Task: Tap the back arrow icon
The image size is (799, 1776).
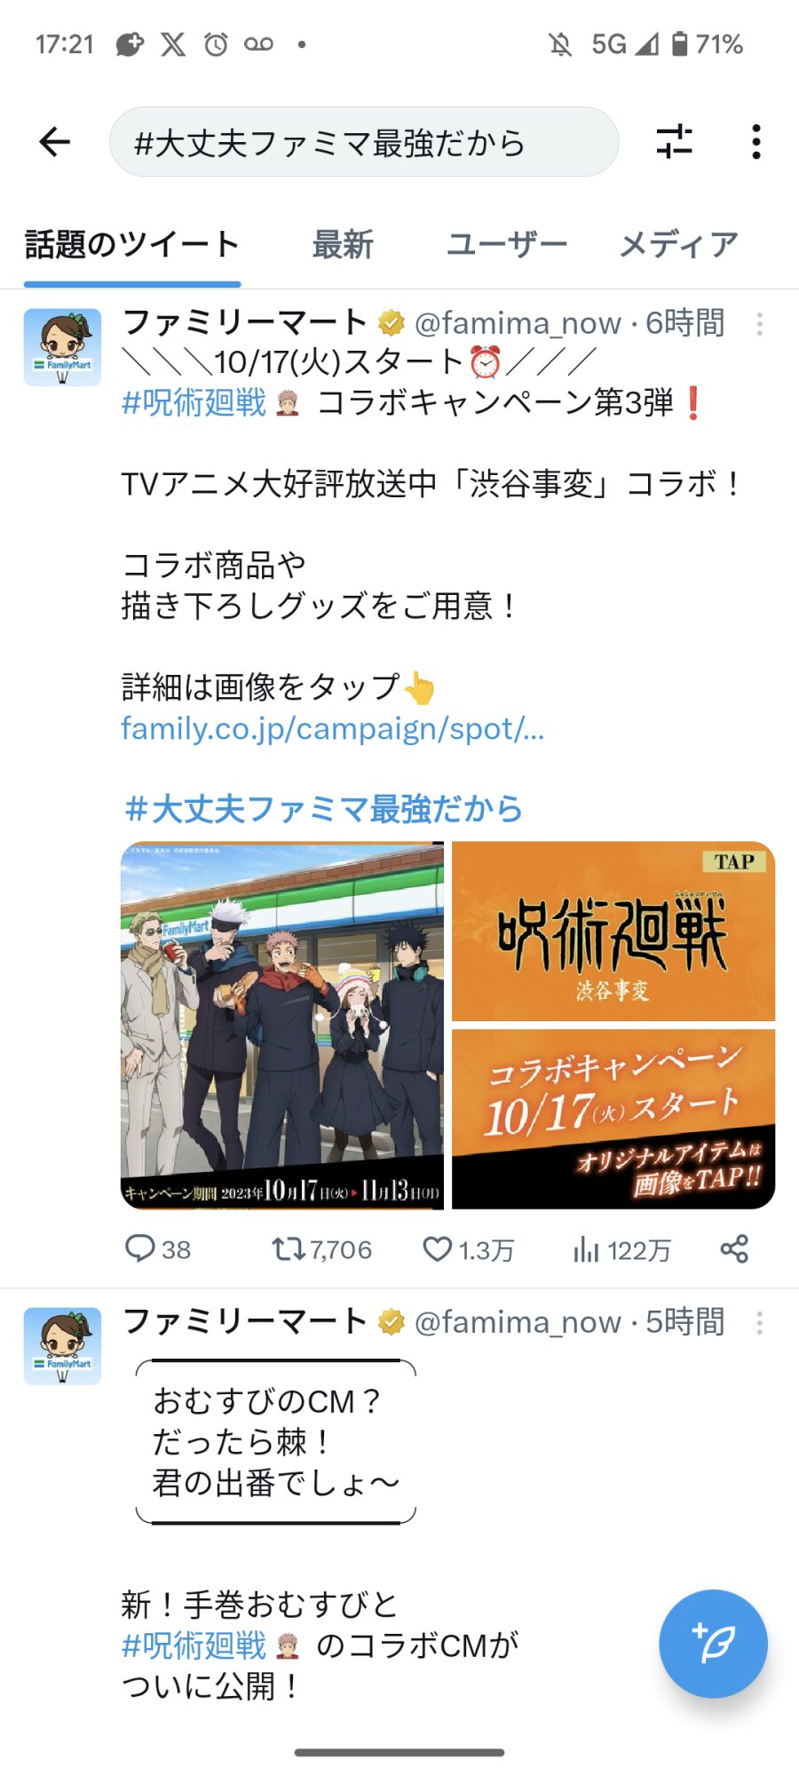Action: pos(55,142)
